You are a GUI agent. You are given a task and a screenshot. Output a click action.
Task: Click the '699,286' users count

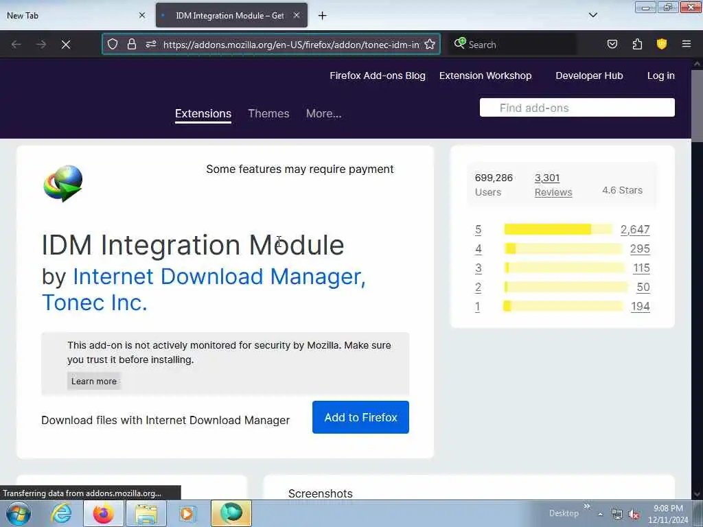point(494,178)
